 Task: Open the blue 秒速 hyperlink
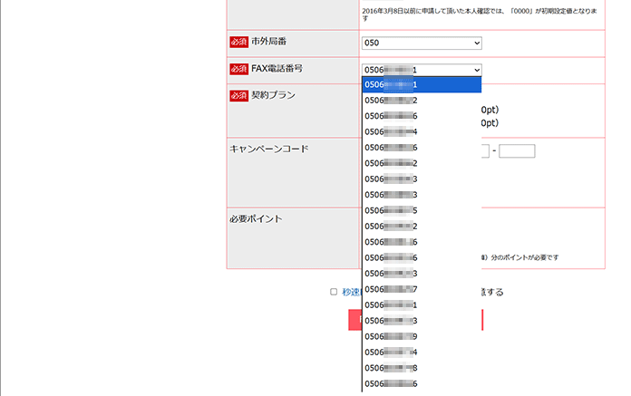coord(351,292)
